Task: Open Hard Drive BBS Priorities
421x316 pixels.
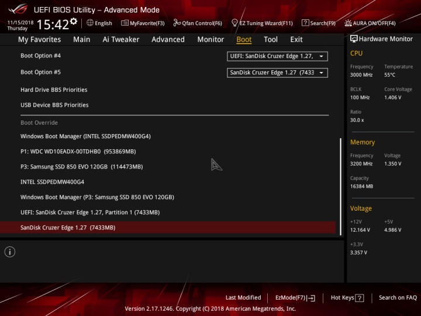Action: click(54, 90)
